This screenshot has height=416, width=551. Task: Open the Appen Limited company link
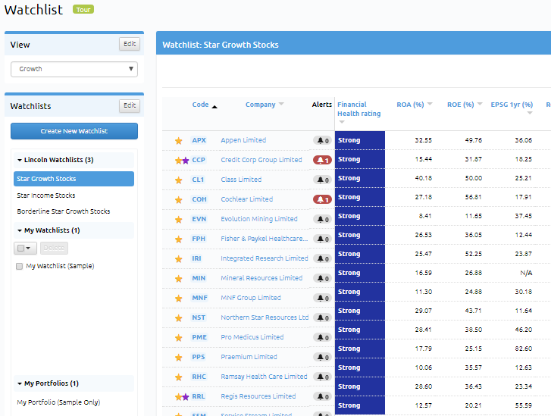(243, 140)
